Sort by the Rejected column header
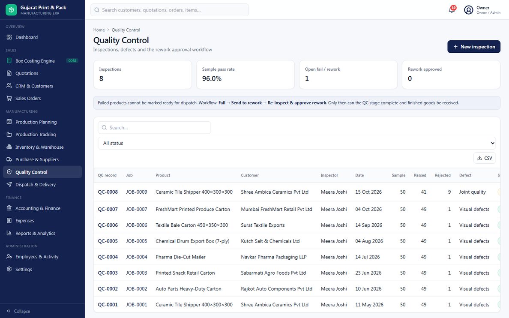This screenshot has width=509, height=318. pyautogui.click(x=443, y=175)
